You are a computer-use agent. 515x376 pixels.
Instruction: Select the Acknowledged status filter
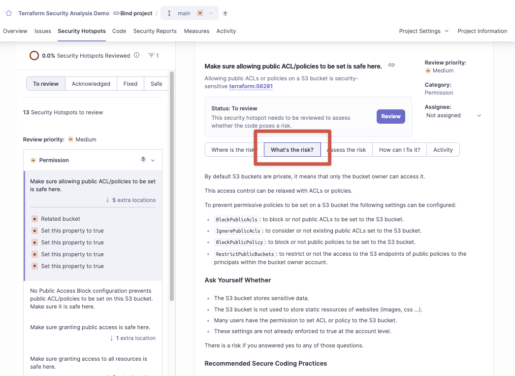click(x=91, y=84)
